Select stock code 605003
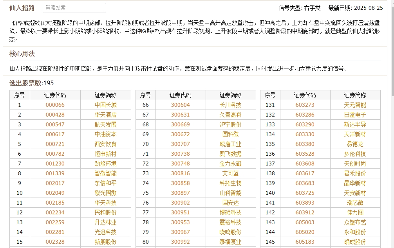This screenshot has width=394, height=248. (305, 223)
